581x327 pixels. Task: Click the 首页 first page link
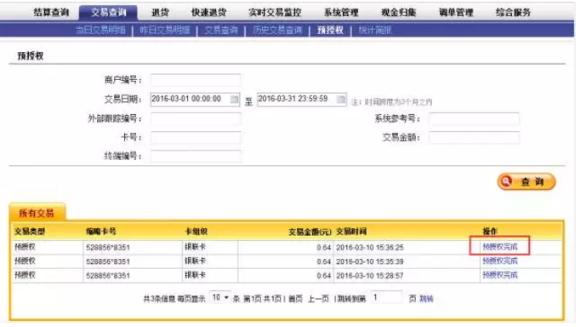(x=295, y=298)
